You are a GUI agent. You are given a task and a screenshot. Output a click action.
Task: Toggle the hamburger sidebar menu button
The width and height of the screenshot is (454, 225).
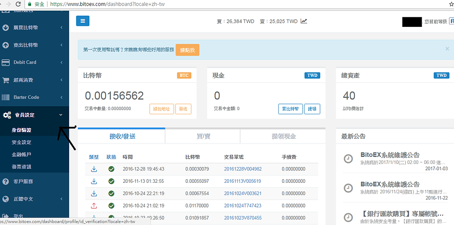pyautogui.click(x=82, y=21)
